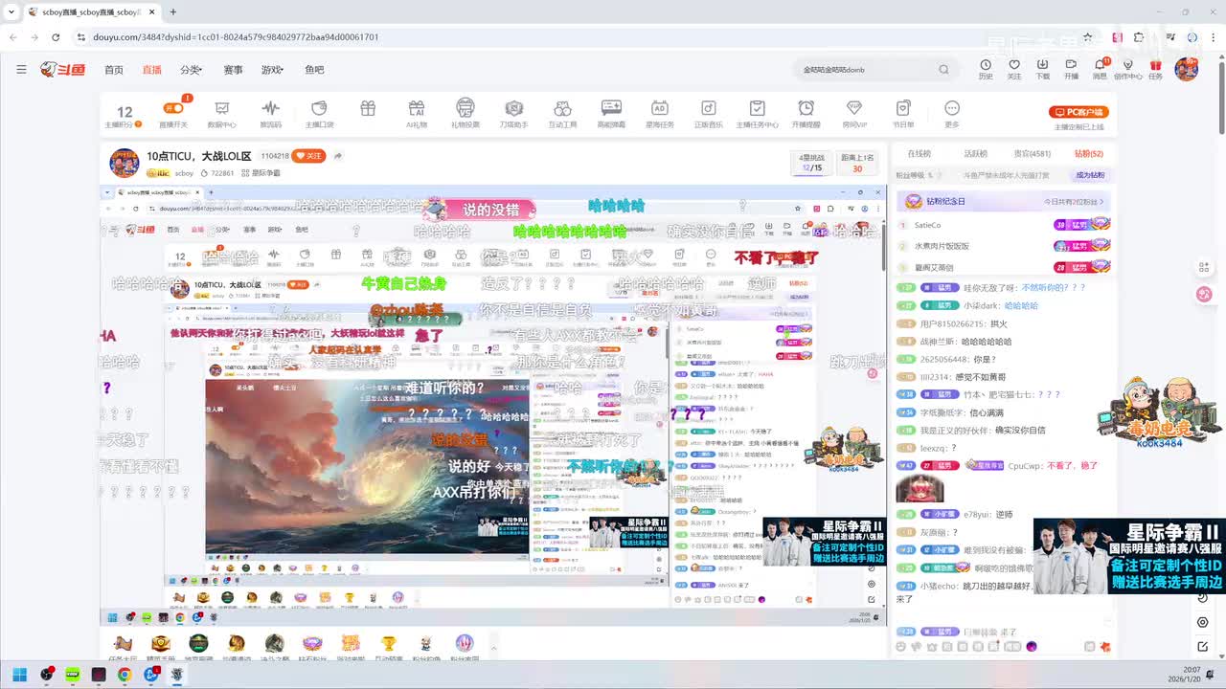Open the Windows Start menu
1226x689 pixels.
click(x=19, y=675)
